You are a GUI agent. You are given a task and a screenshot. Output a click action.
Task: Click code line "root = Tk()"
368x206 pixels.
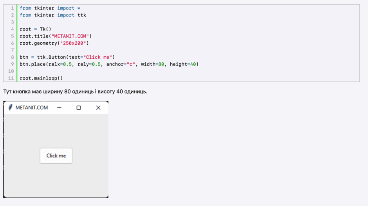[36, 29]
